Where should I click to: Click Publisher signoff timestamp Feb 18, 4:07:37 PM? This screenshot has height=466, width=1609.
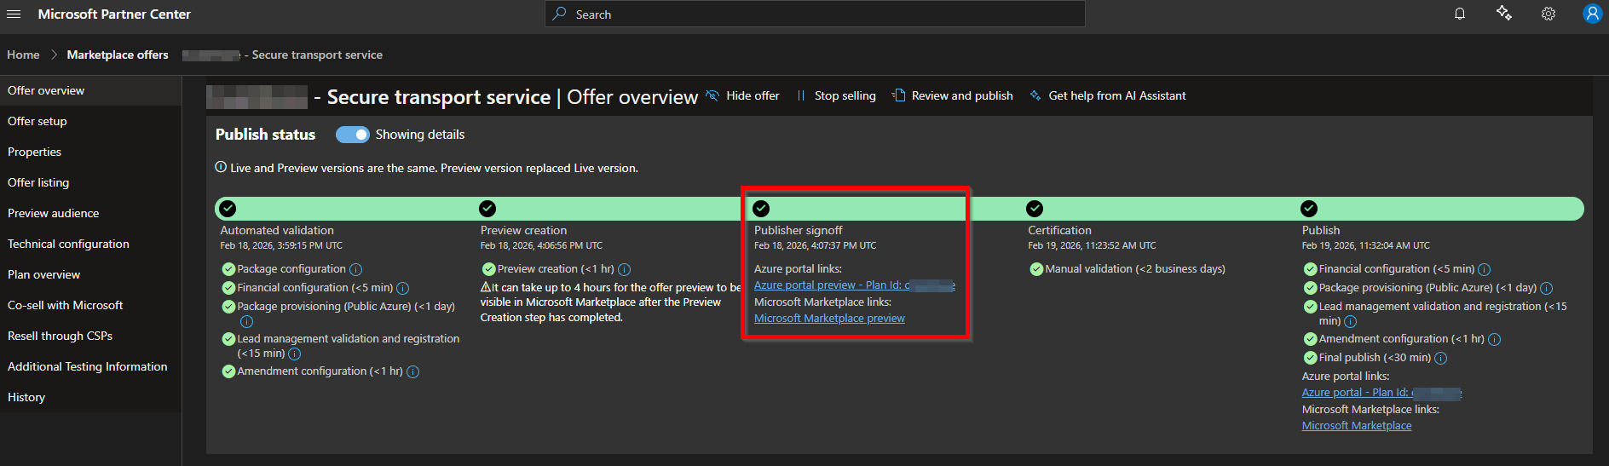pos(815,245)
